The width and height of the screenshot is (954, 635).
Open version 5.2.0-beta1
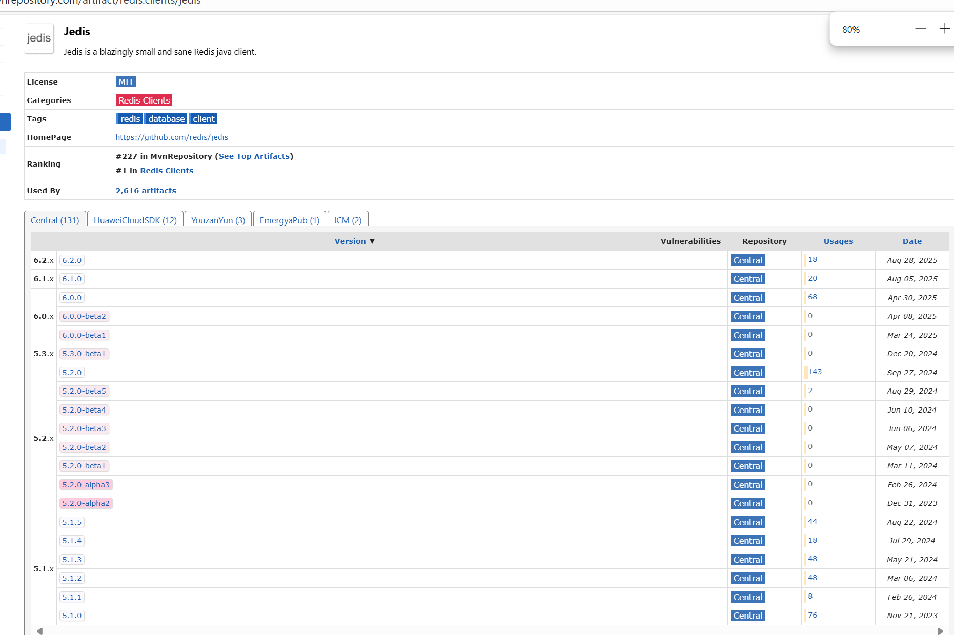84,466
